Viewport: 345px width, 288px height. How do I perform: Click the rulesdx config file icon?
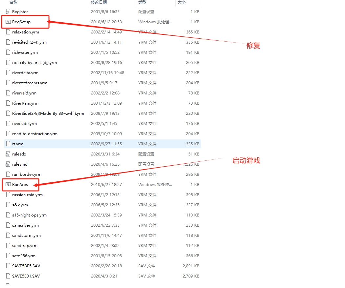pyautogui.click(x=8, y=154)
